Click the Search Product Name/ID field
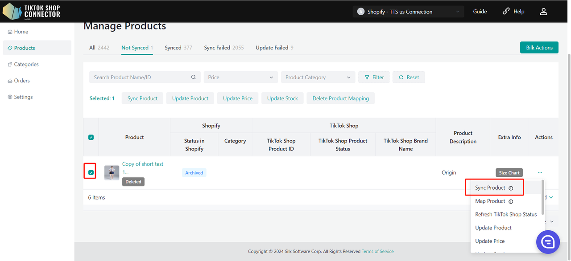The height and width of the screenshot is (261, 571). pos(141,77)
